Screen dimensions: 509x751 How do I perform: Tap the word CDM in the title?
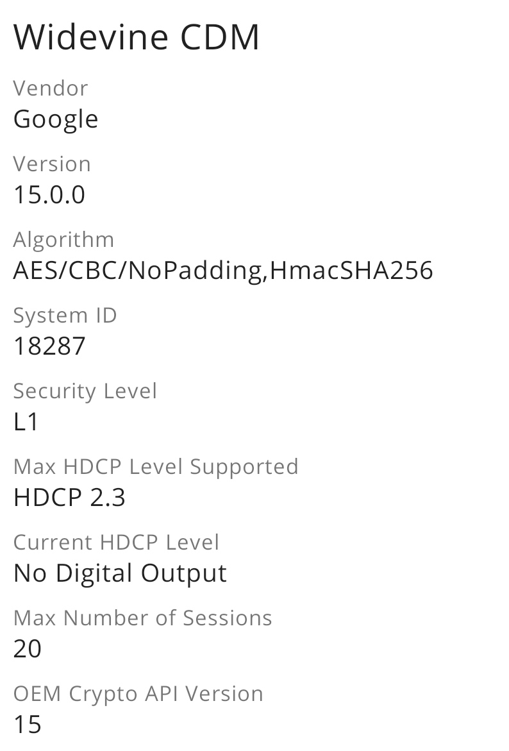click(x=220, y=37)
